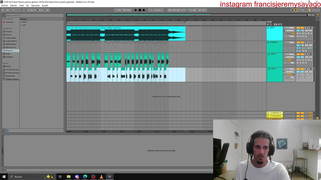The width and height of the screenshot is (321, 180).
Task: Expand the VST folder in browser
Action: 21,25
